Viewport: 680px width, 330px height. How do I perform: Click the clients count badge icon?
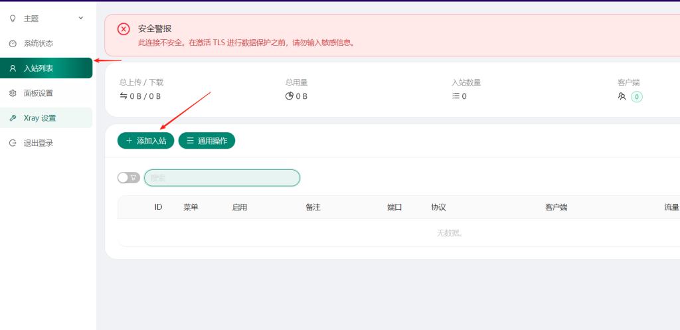point(636,96)
